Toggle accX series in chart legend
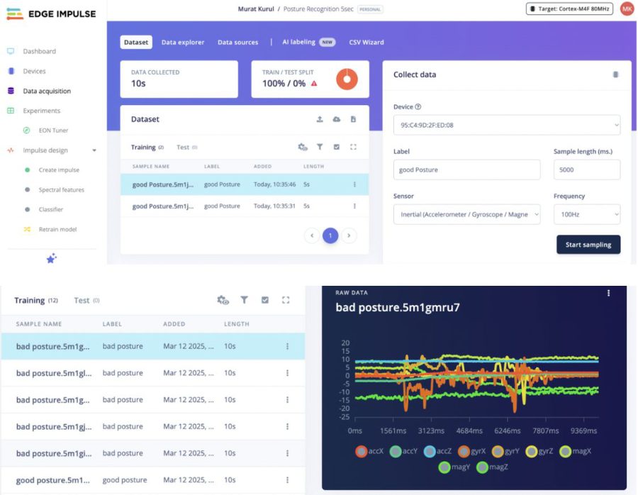This screenshot has width=638, height=495. pyautogui.click(x=369, y=451)
